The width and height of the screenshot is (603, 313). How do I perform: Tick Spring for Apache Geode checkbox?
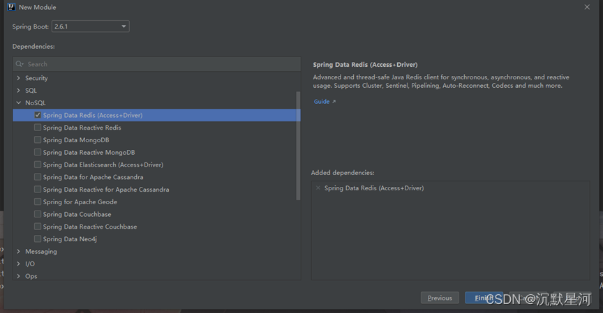pos(37,201)
